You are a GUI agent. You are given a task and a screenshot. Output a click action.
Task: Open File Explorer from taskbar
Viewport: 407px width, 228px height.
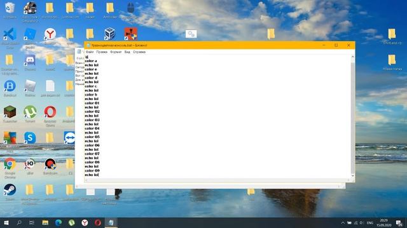coord(45,222)
